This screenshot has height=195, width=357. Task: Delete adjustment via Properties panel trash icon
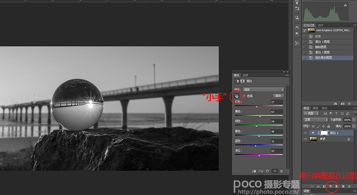point(282,171)
